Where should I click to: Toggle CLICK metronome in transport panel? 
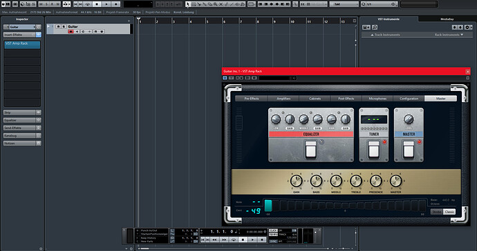click(273, 231)
